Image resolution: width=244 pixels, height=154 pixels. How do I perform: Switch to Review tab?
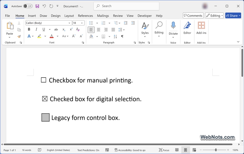tap(118, 16)
